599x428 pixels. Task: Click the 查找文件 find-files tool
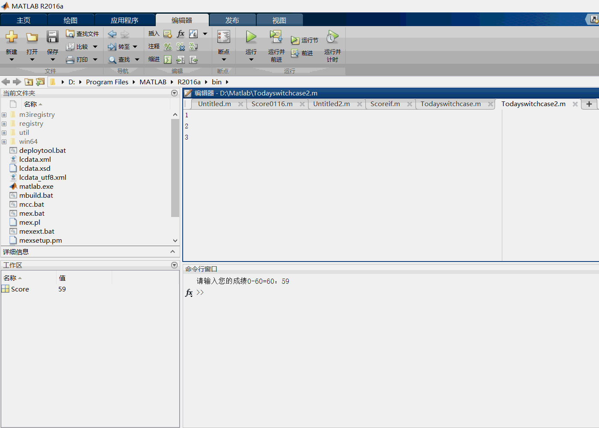click(83, 33)
